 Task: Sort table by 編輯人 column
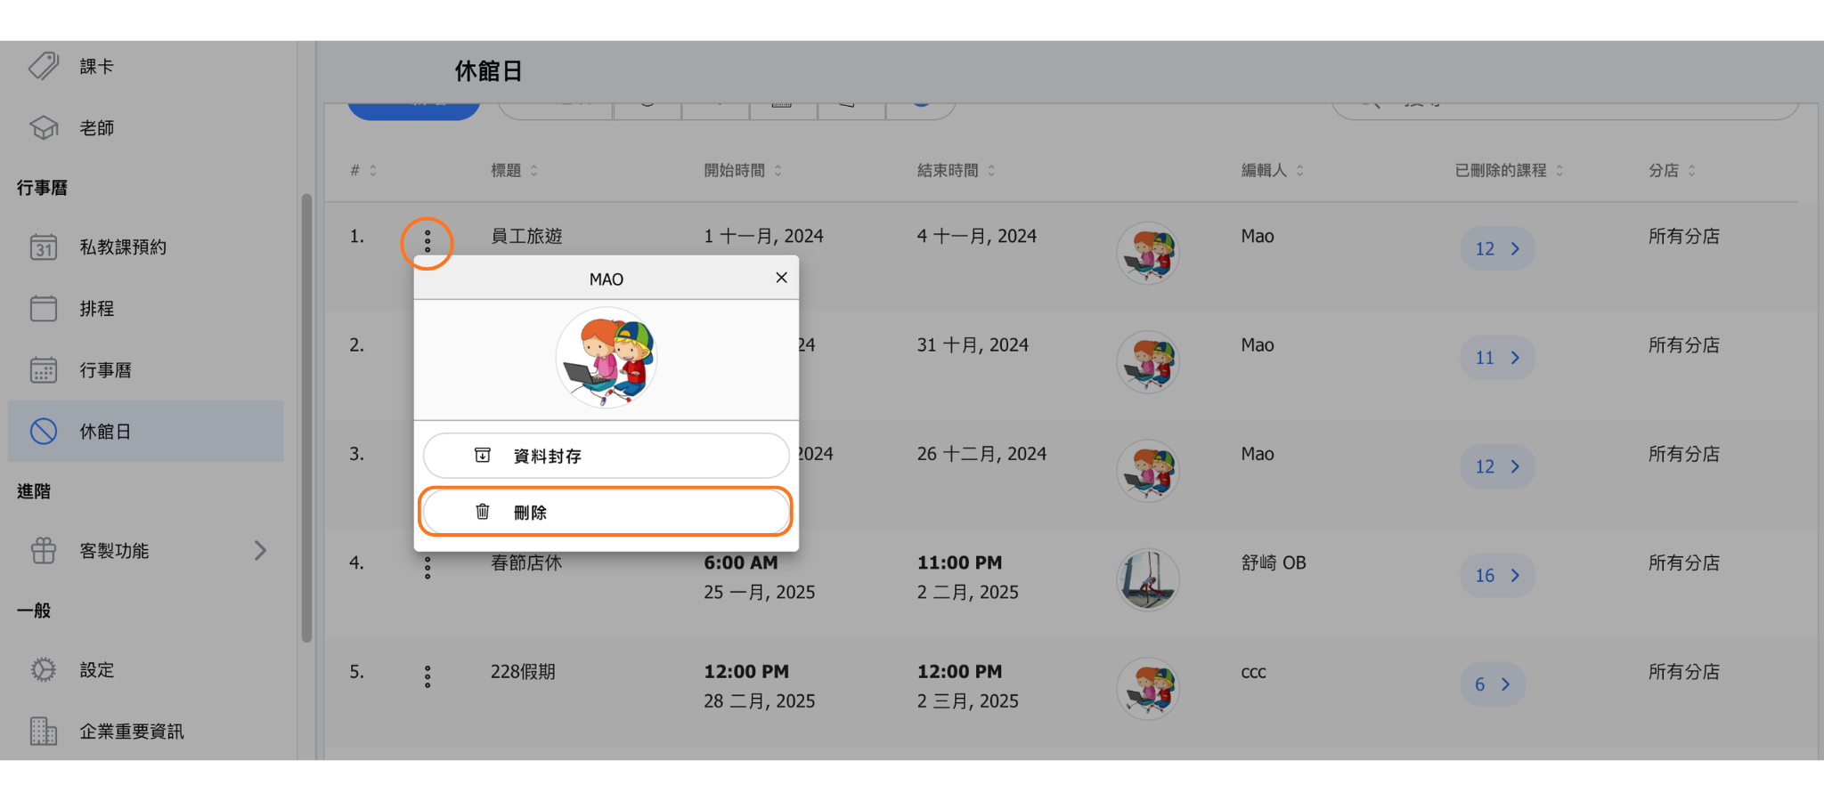[1272, 170]
